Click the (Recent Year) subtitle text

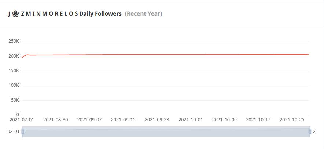click(x=143, y=14)
